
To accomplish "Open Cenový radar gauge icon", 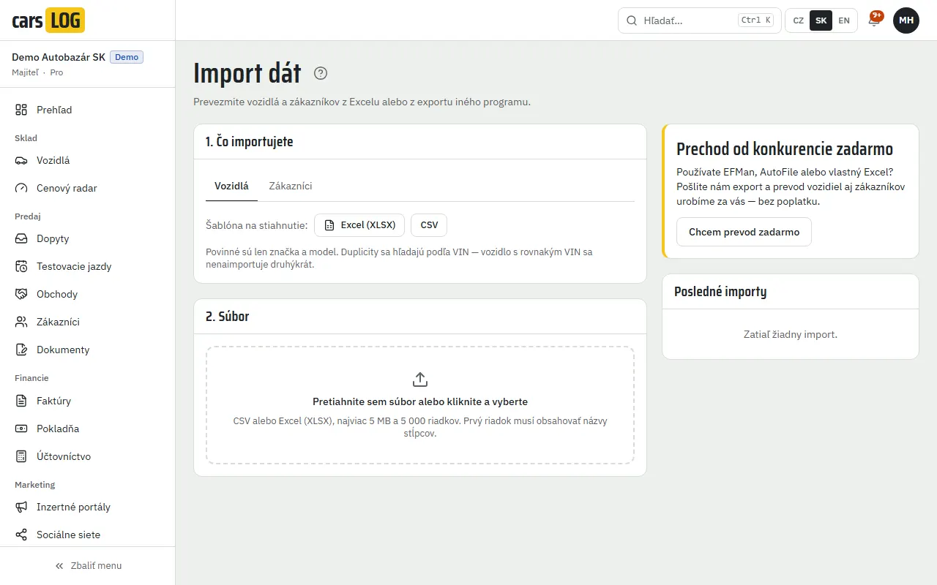I will click(21, 188).
